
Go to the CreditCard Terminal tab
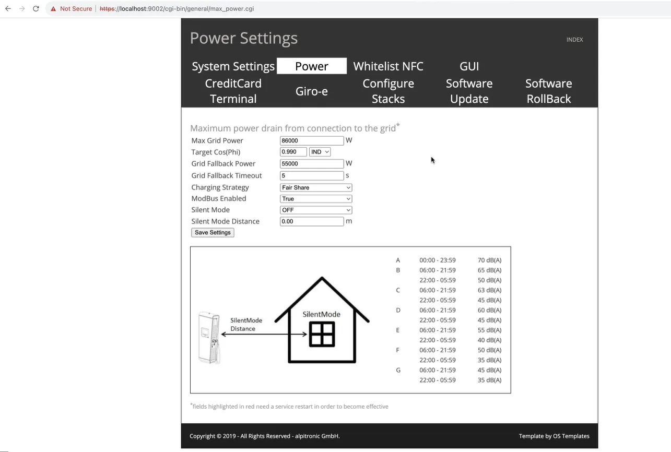point(233,91)
